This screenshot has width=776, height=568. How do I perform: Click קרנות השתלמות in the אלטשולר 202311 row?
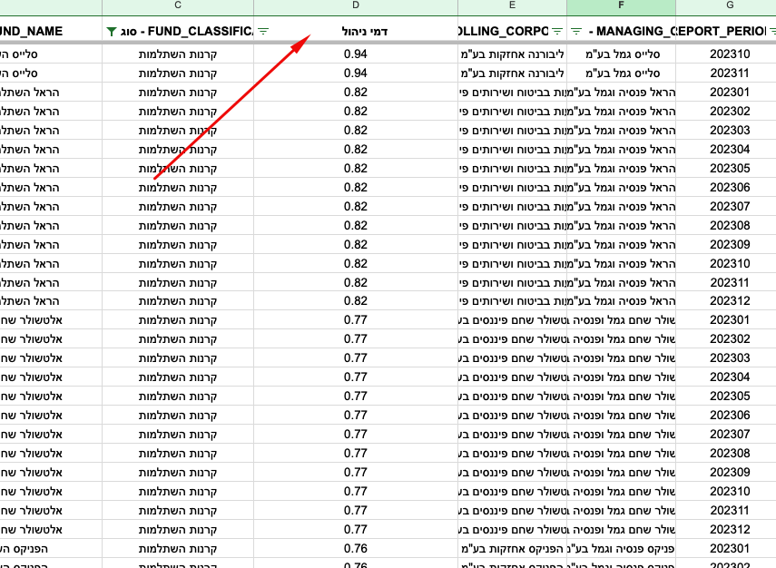coord(178,511)
